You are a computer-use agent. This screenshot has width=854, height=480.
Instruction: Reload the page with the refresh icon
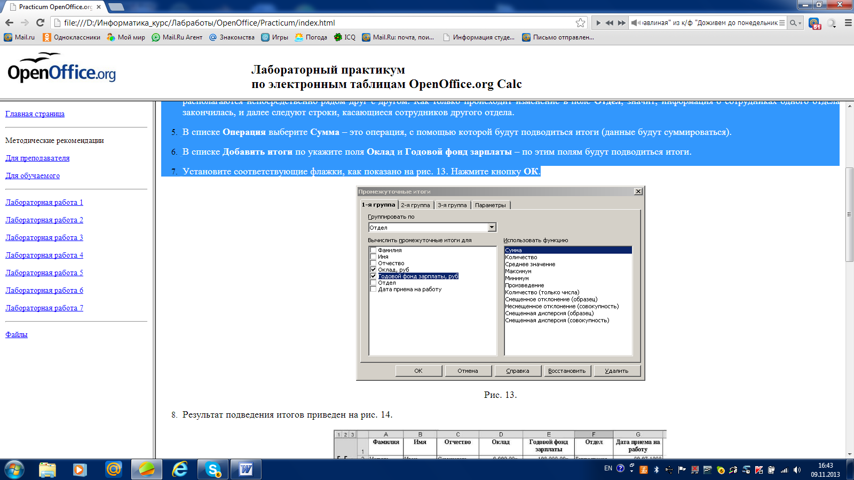point(40,23)
